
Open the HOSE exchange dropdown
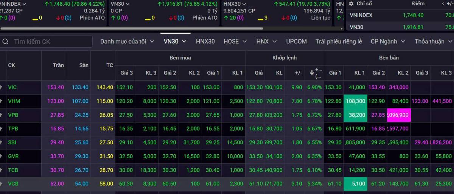[x=235, y=42]
